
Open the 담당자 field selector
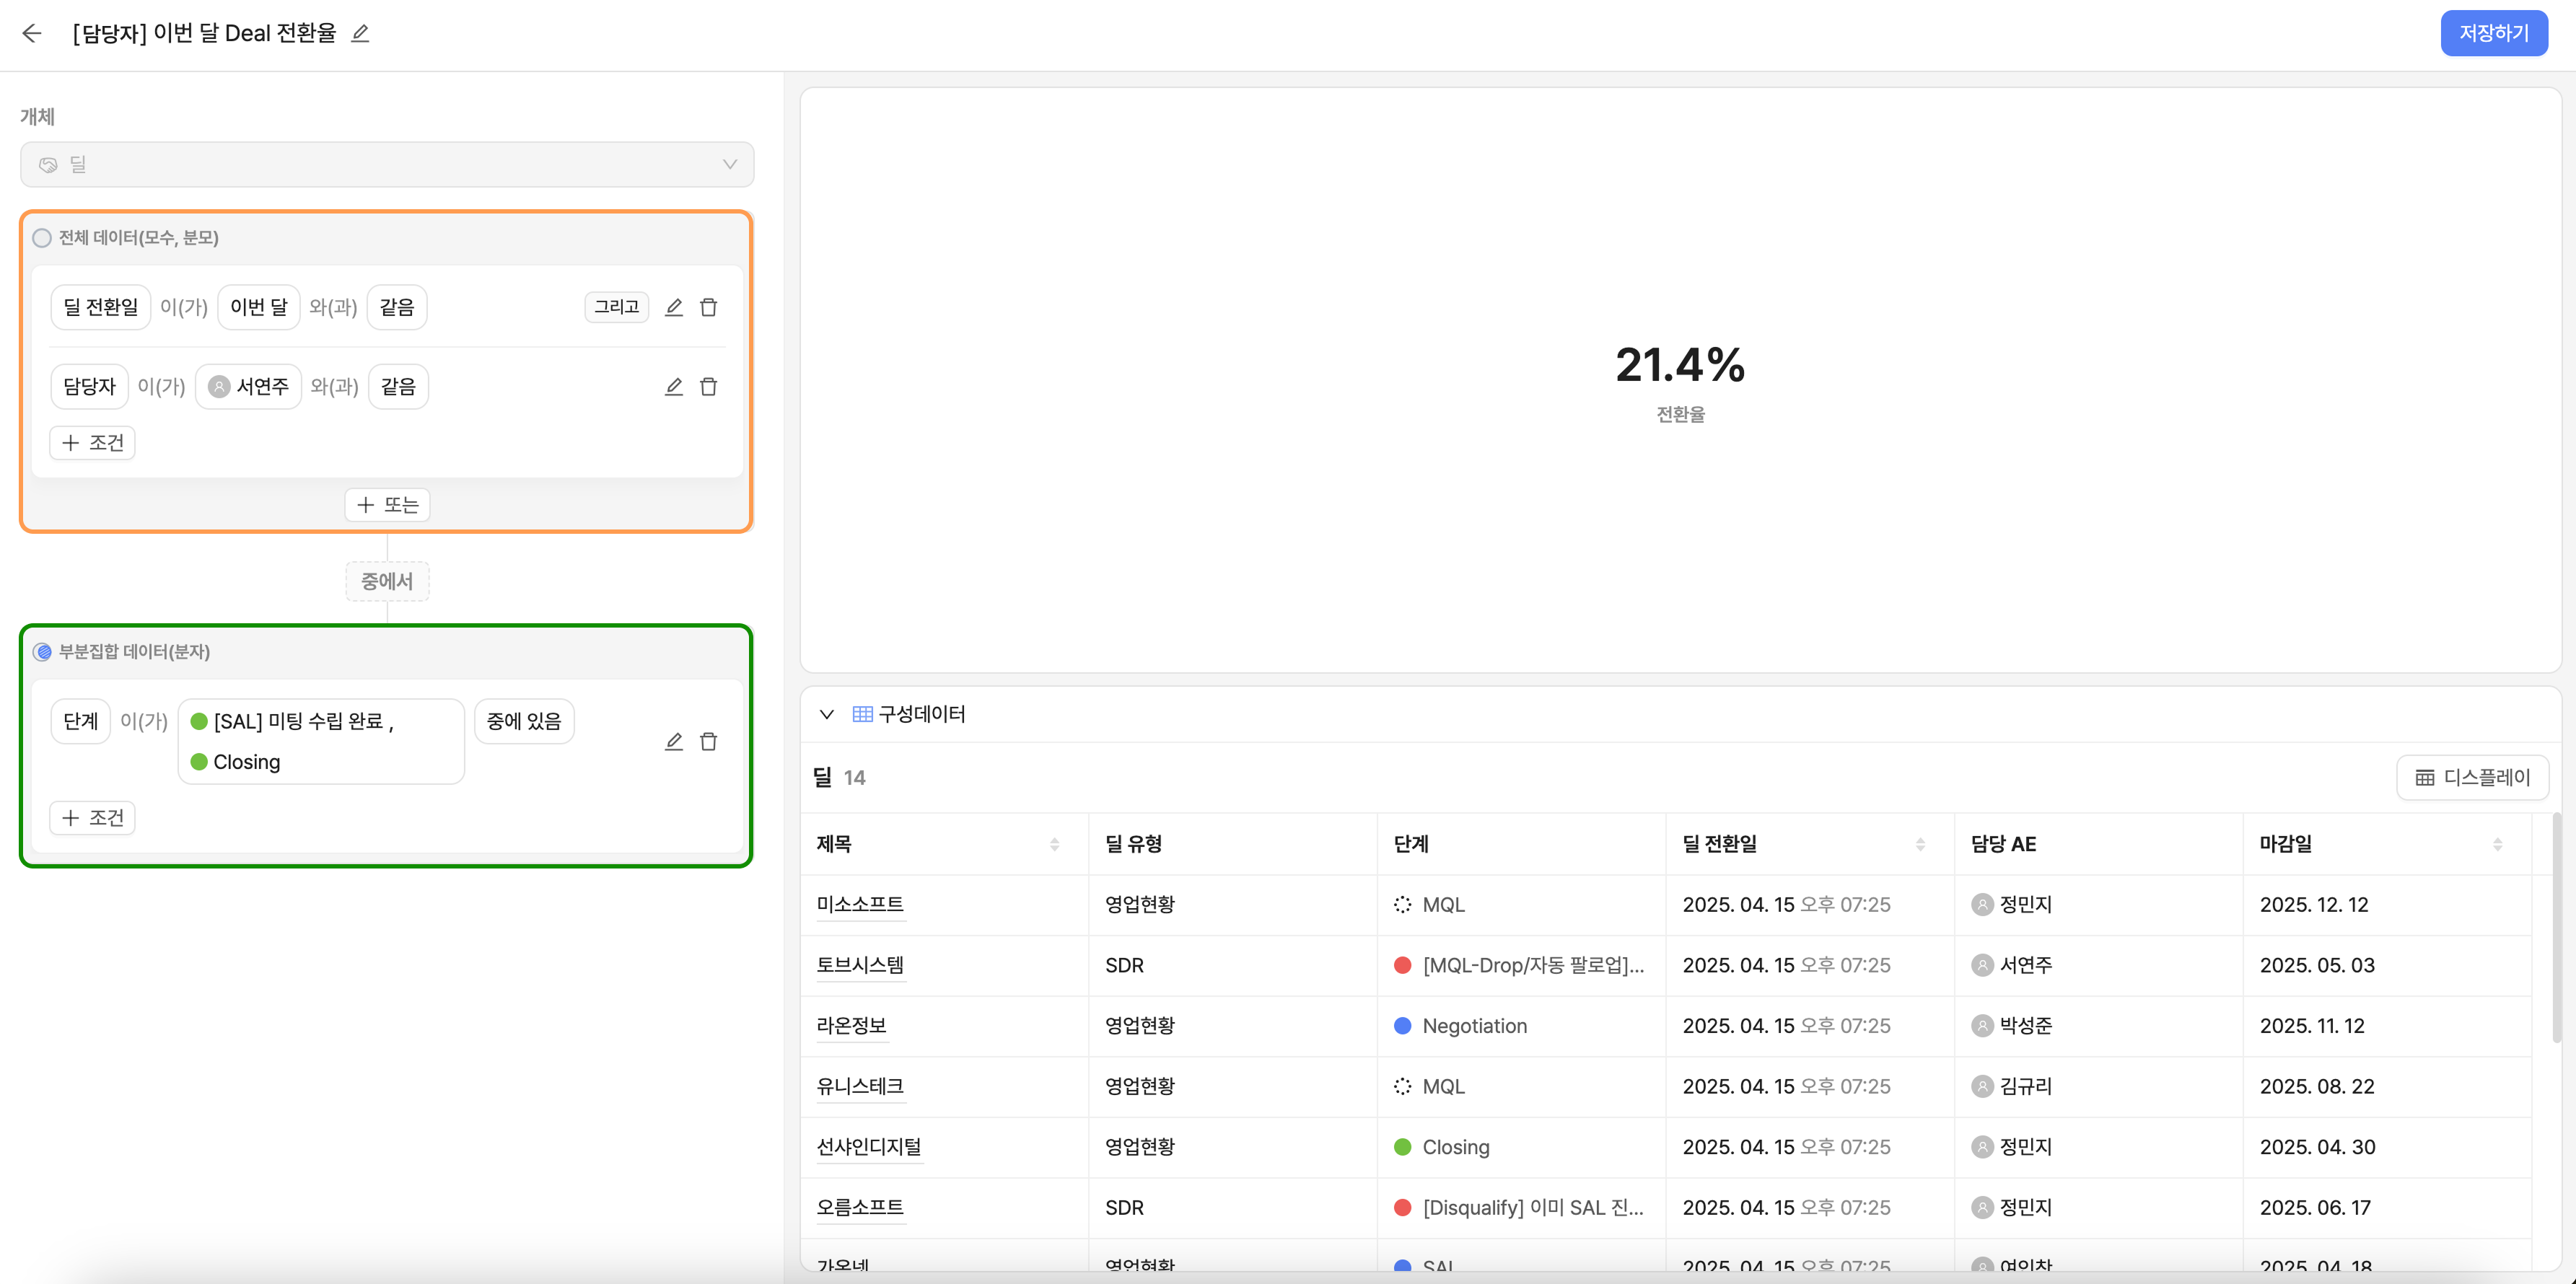tap(90, 386)
